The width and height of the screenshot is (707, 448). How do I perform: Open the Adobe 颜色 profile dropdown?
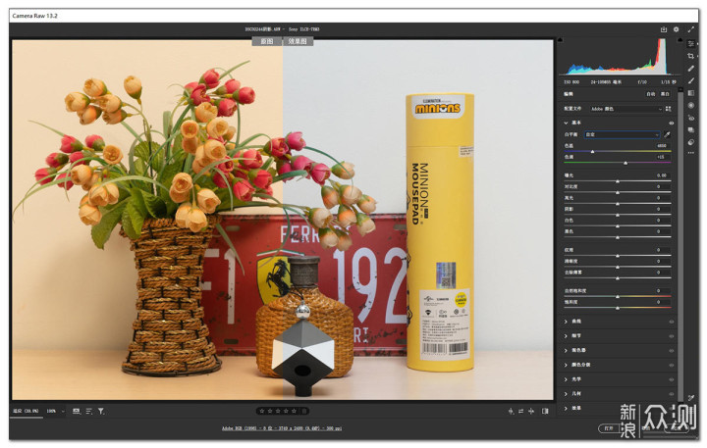[626, 109]
